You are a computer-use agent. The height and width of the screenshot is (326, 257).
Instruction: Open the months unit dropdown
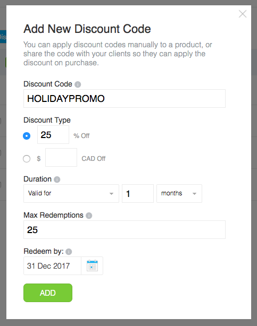coord(179,194)
